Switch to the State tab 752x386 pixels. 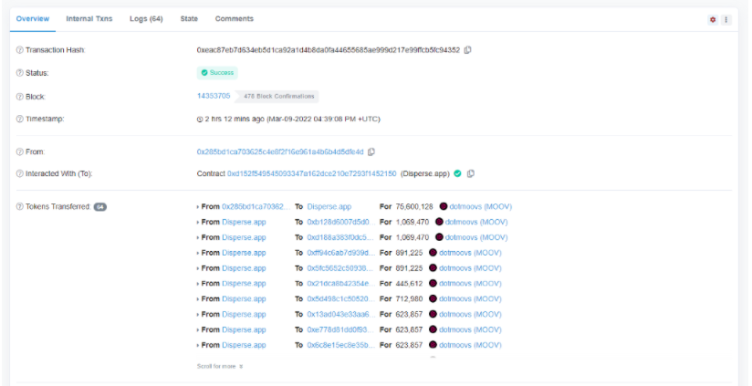click(x=189, y=19)
